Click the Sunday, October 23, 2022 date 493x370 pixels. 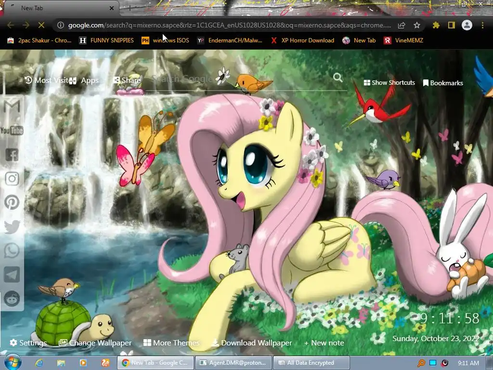coord(436,339)
